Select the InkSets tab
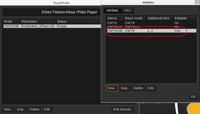Viewport: 200px width, 114px height. (x=112, y=10)
